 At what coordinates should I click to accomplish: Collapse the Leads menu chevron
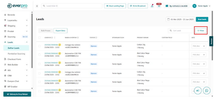tap(27, 42)
